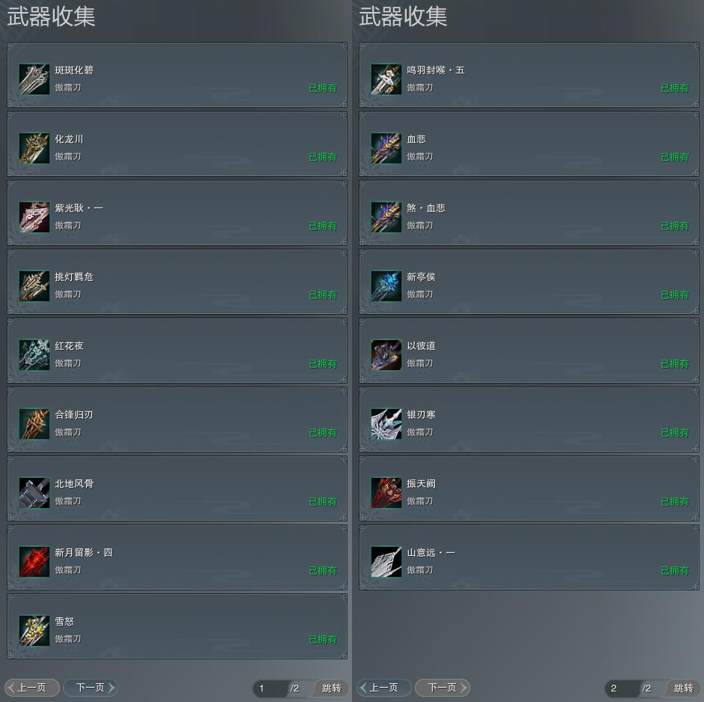
Task: Open the 振天阙 weapon icon
Action: [386, 493]
